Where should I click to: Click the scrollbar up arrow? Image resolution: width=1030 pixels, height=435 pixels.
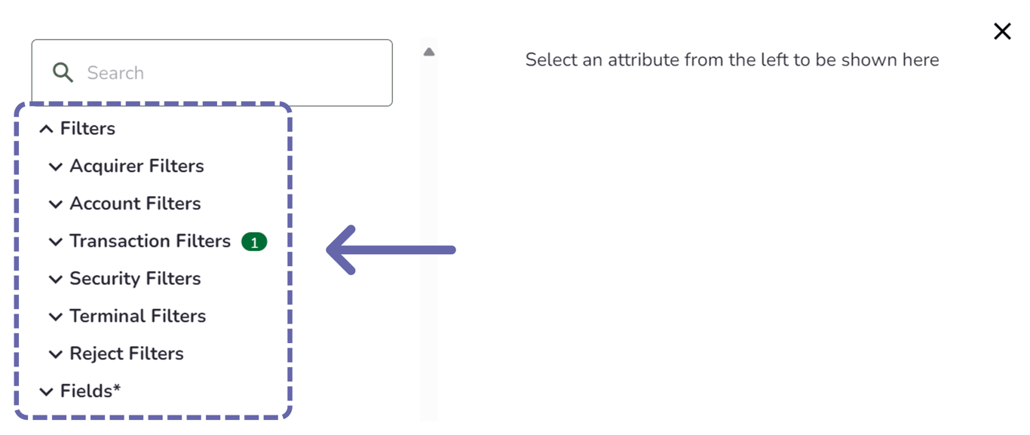tap(429, 52)
